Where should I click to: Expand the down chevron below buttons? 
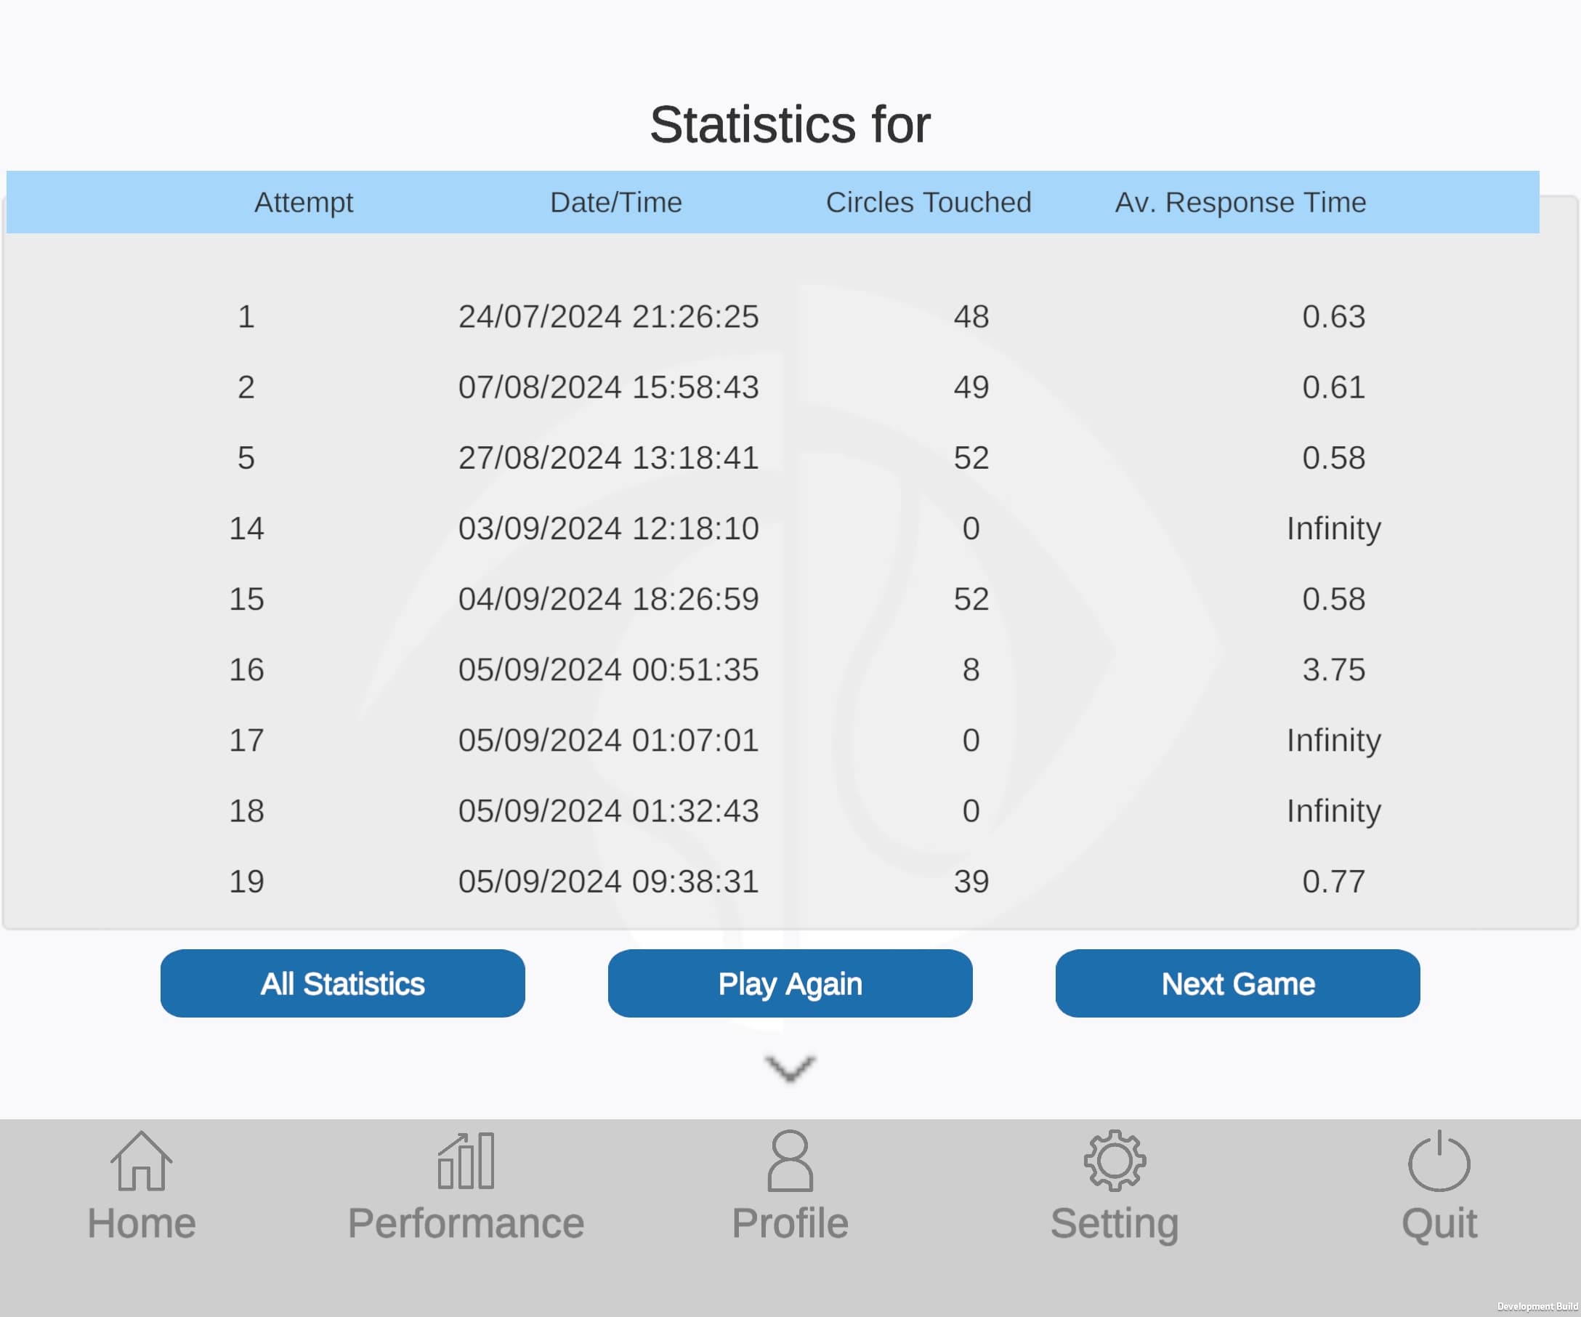click(x=790, y=1068)
